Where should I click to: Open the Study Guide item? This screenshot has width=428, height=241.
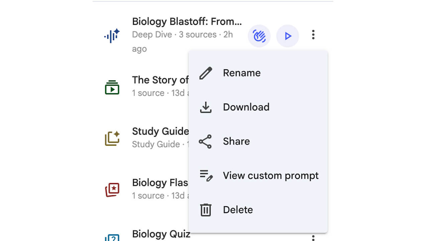click(160, 131)
